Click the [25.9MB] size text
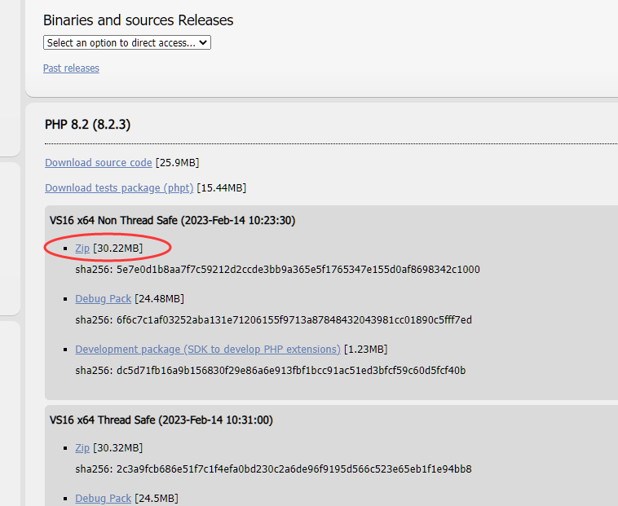Viewport: 618px width, 506px height. tap(178, 163)
